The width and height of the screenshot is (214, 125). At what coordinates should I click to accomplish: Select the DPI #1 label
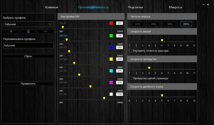[x=63, y=23]
